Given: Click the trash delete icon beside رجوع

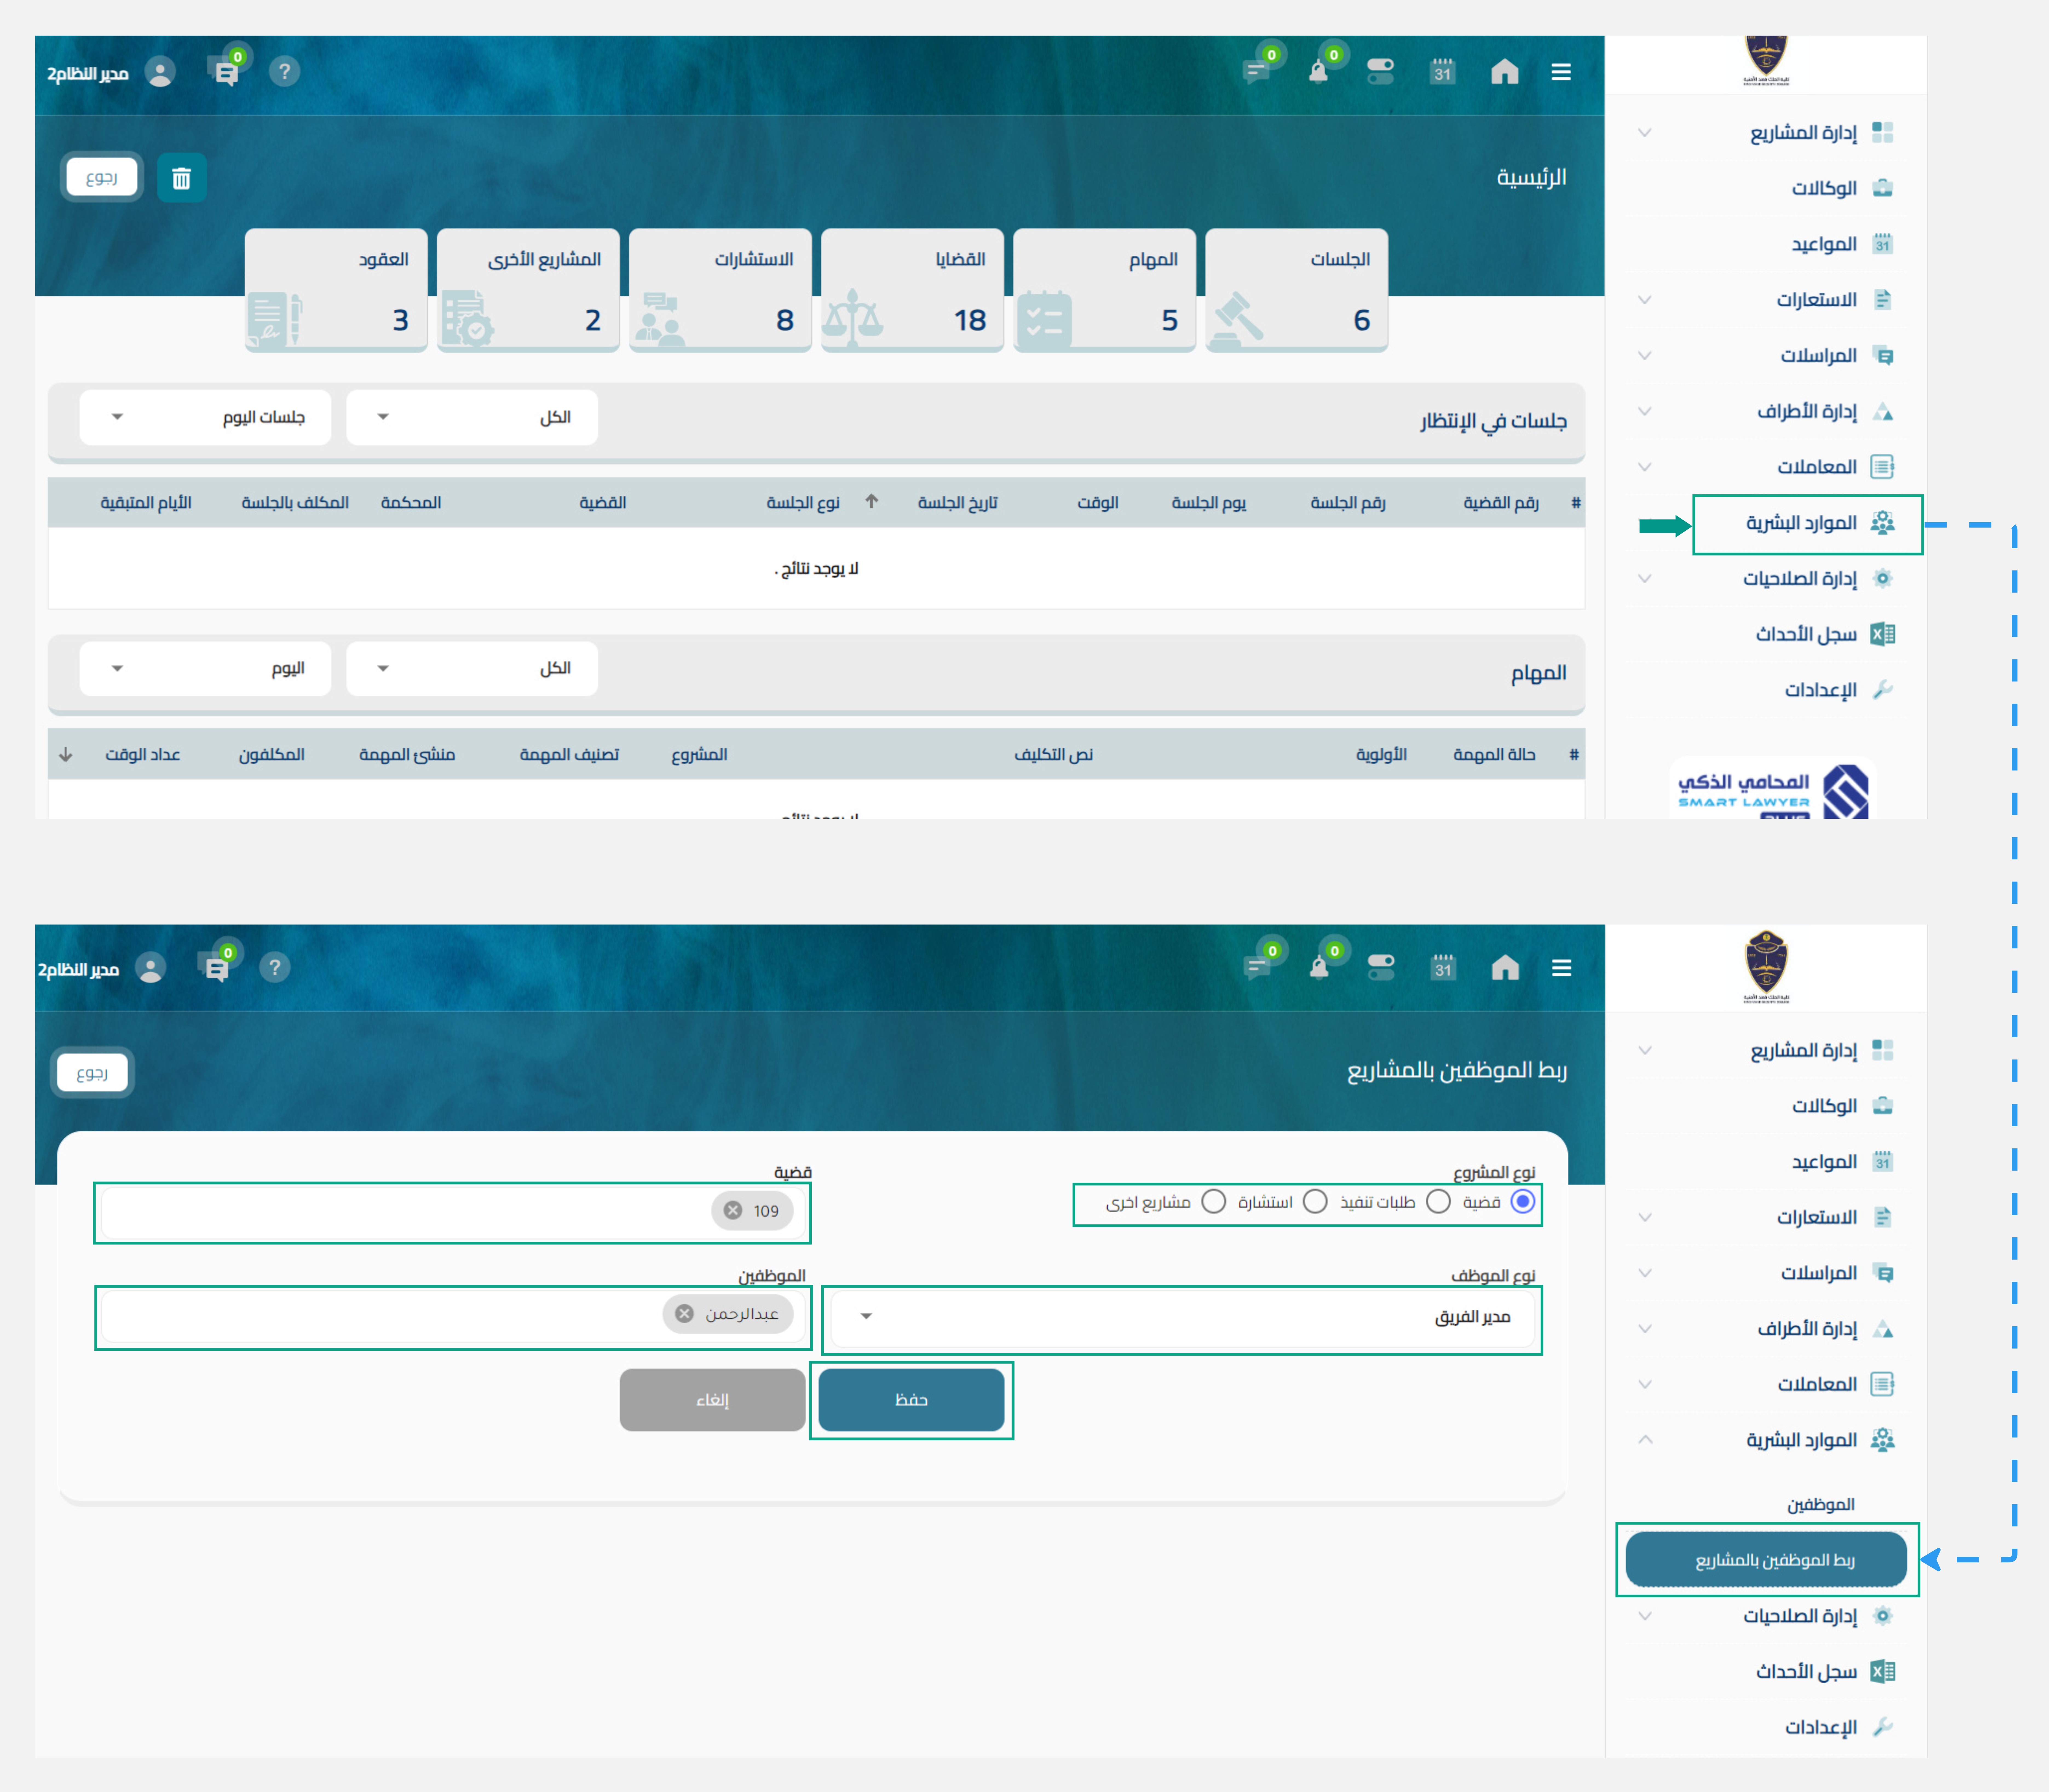Looking at the screenshot, I should [181, 178].
